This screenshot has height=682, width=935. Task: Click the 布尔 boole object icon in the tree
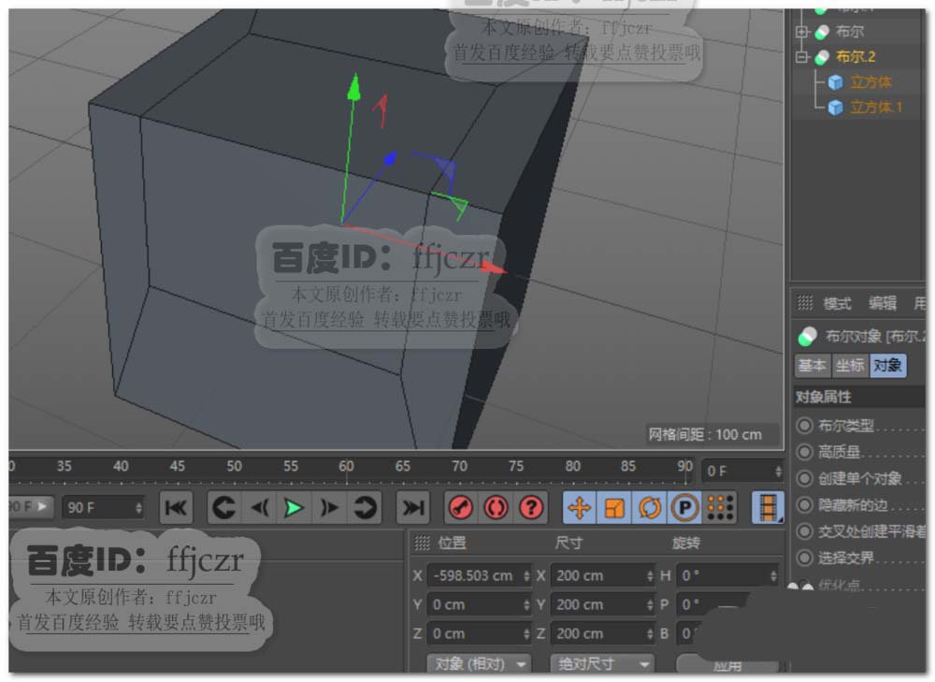pos(822,32)
